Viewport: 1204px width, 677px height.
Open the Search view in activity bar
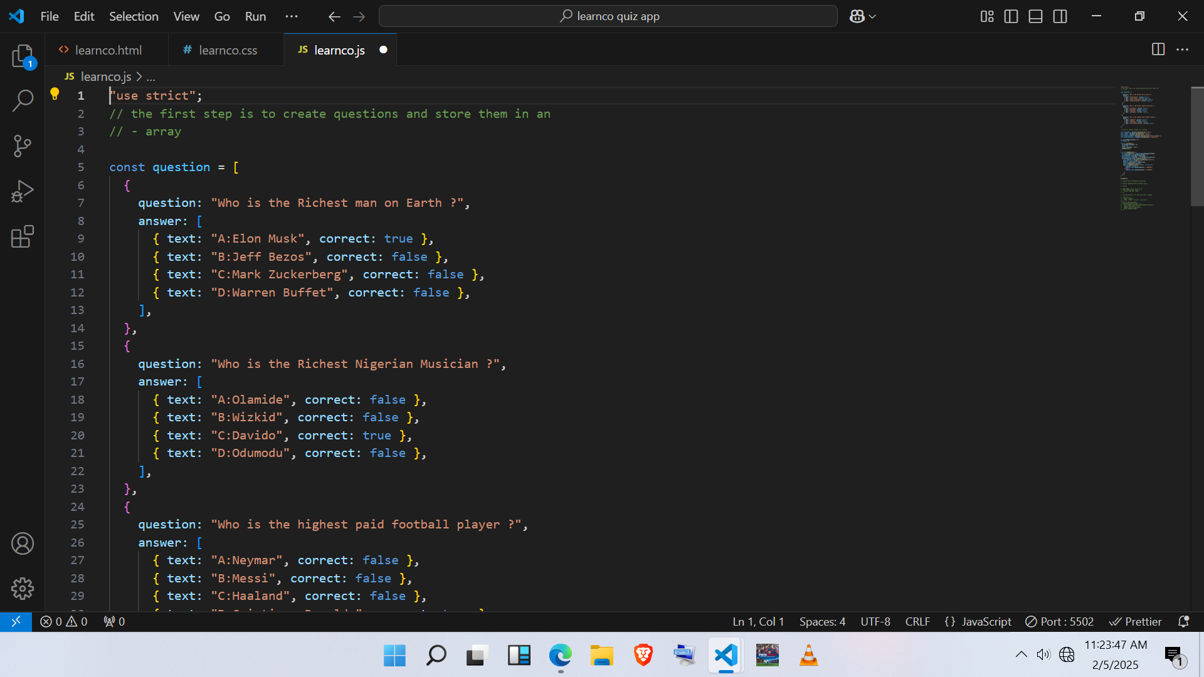click(x=23, y=100)
